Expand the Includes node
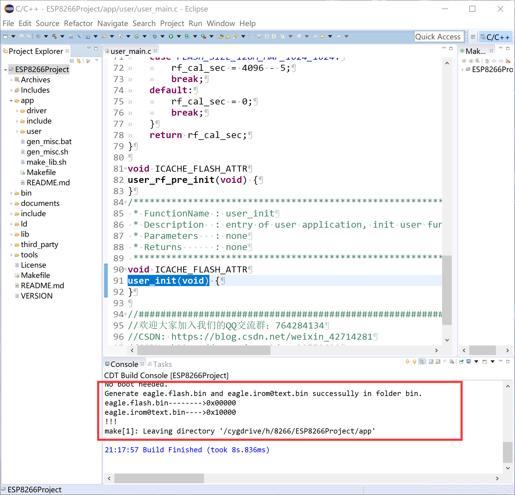Screen dimensions: 515x495 pos(11,90)
